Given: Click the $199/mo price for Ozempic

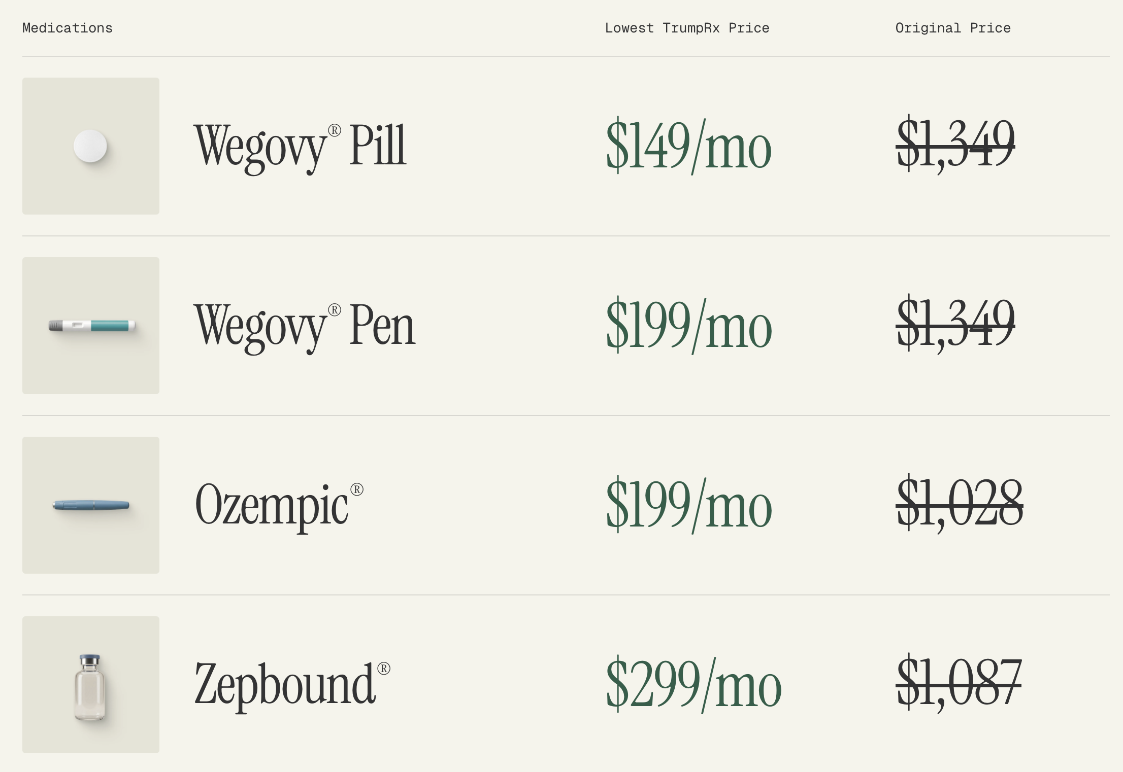Looking at the screenshot, I should [x=688, y=505].
